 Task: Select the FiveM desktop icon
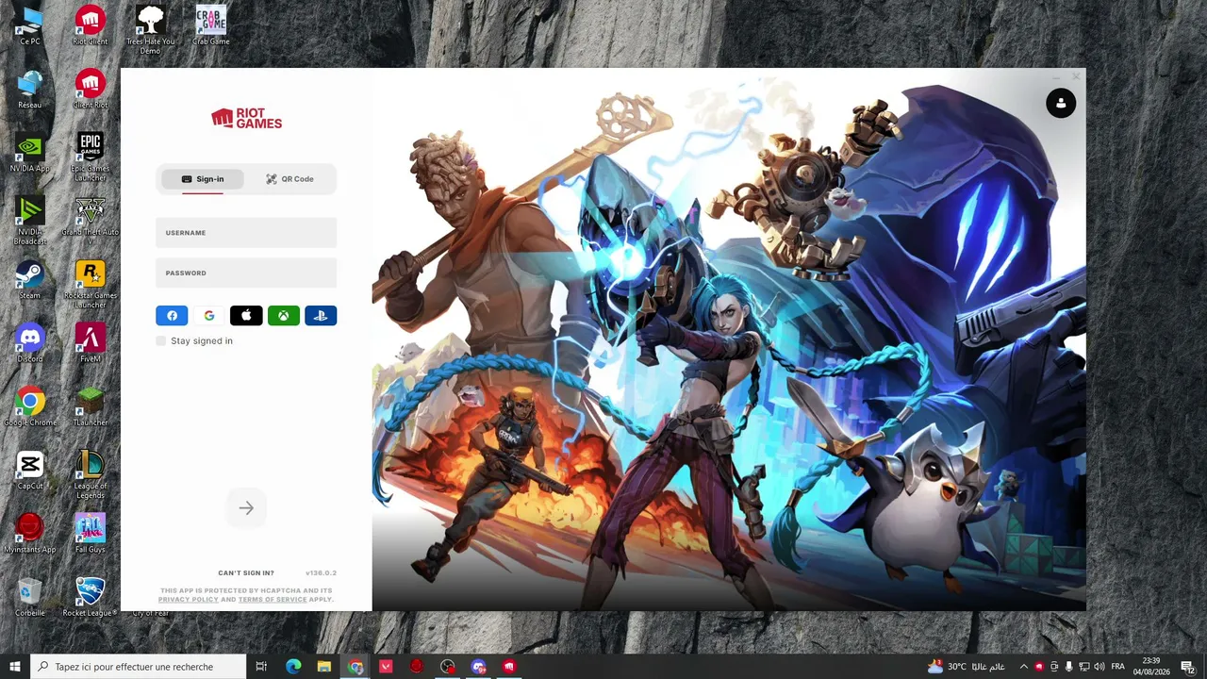point(91,343)
